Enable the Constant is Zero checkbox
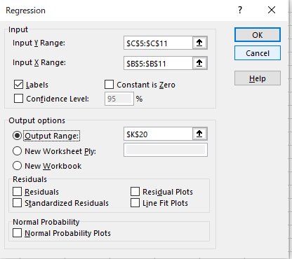The height and width of the screenshot is (259, 292). point(109,85)
